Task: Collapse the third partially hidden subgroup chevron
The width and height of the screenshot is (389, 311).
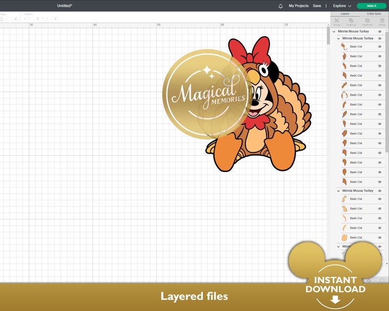Action: [339, 246]
